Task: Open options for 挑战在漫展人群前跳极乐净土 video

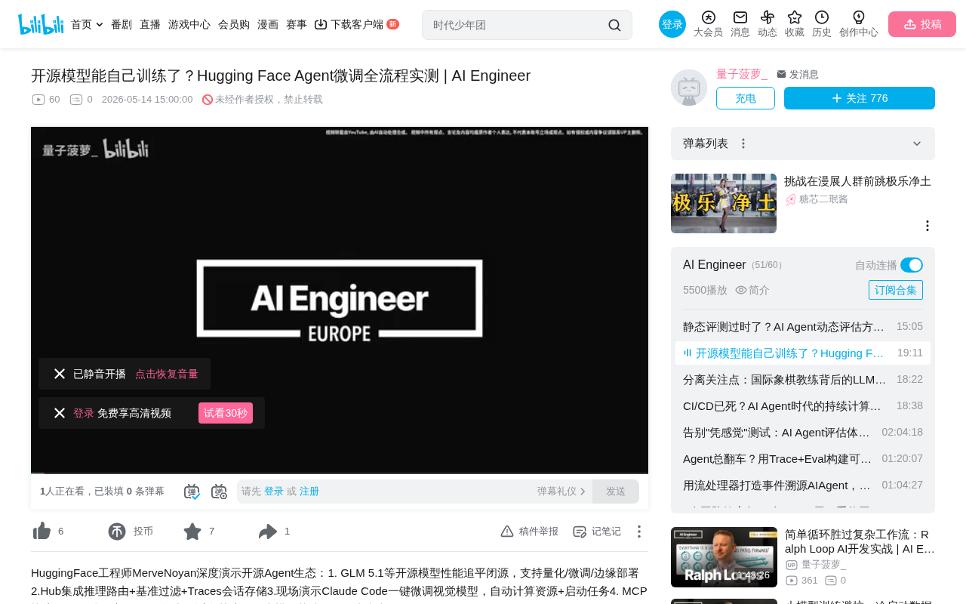Action: pyautogui.click(x=928, y=226)
